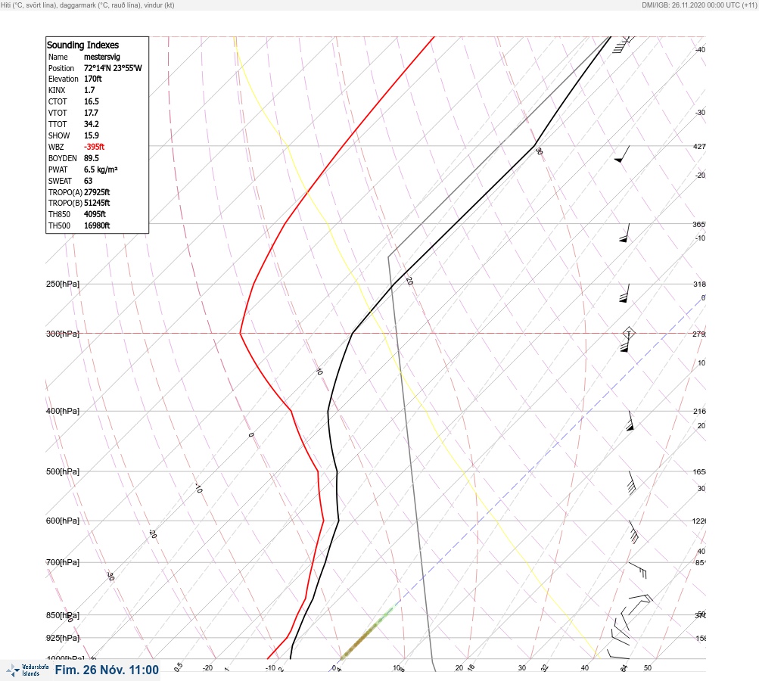Click the 'Sounding Indexes' heading
Screen dimensions: 759x681
[x=82, y=45]
